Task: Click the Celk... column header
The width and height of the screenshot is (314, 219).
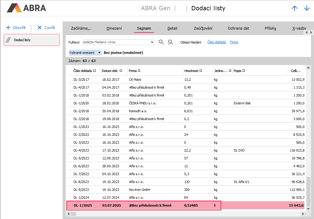Action: tap(296, 71)
